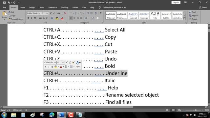Open Line and Paragraph Spacing dropdown
The height and width of the screenshot is (118, 210).
[86, 18]
